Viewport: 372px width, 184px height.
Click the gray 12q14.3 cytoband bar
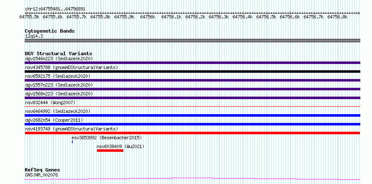click(192, 41)
